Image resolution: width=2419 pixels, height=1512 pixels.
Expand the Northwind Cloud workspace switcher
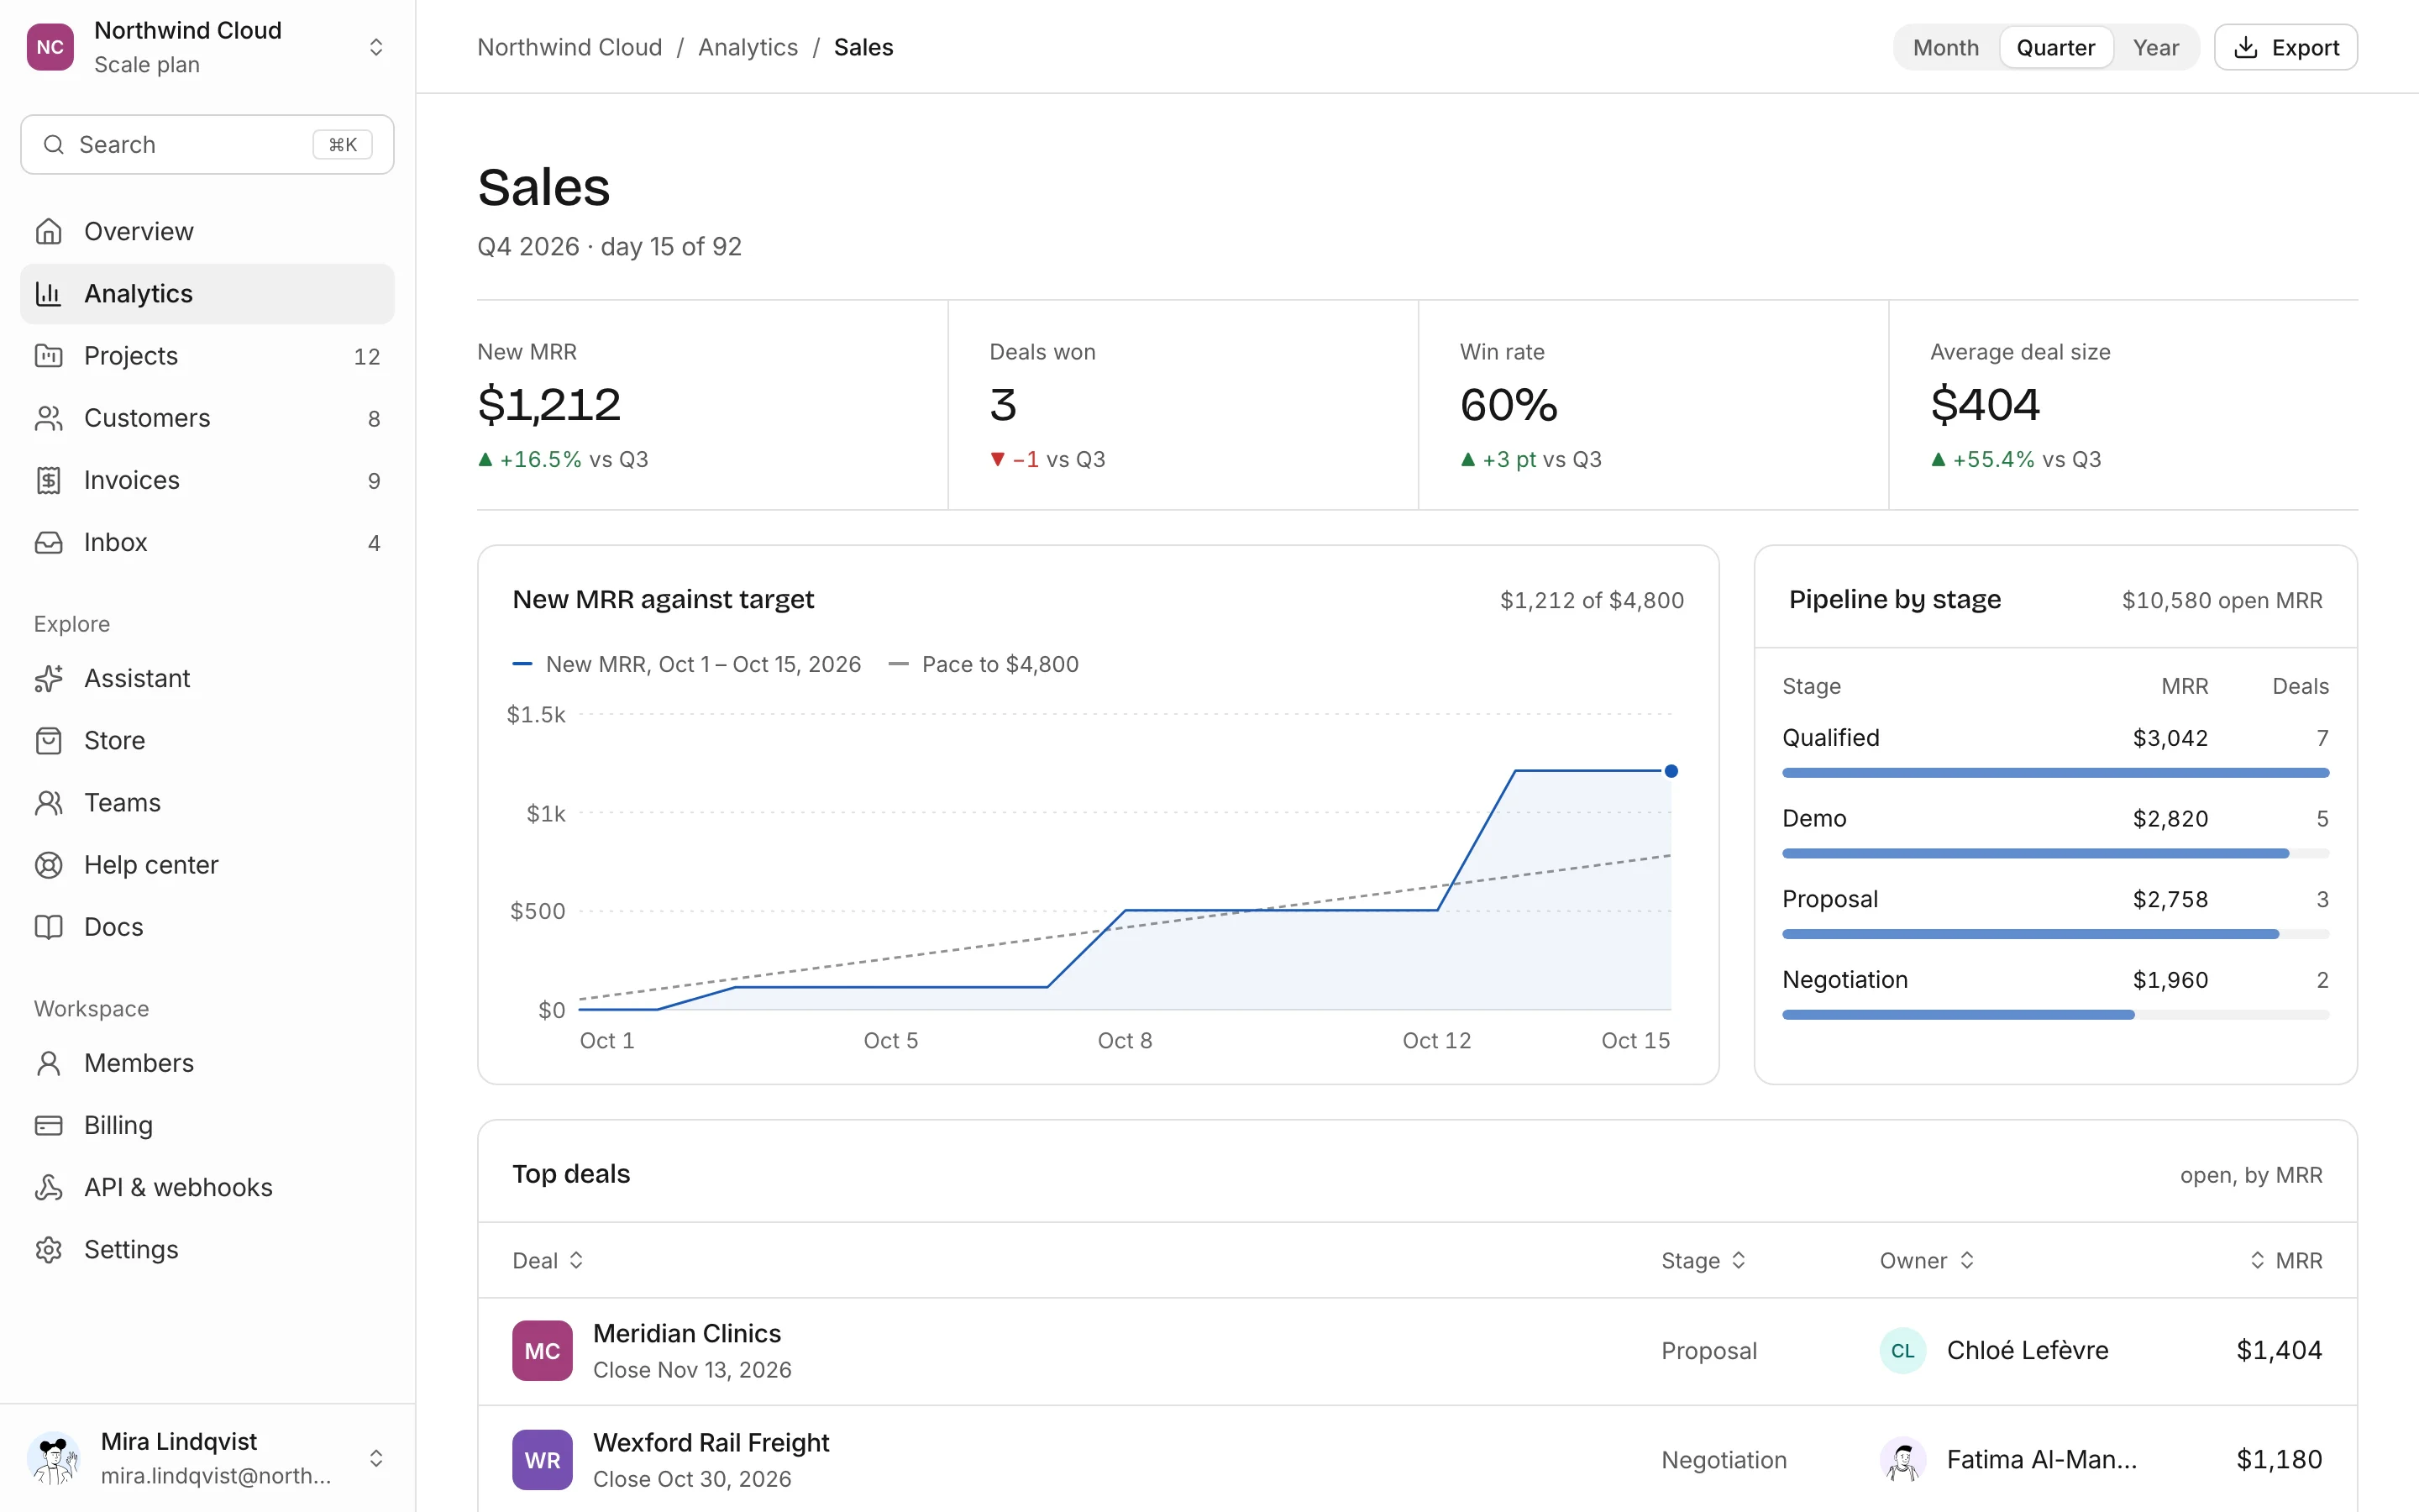375,47
